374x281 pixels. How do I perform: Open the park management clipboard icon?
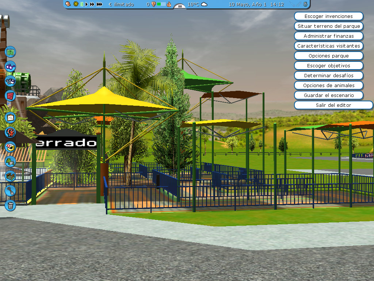tap(11, 117)
